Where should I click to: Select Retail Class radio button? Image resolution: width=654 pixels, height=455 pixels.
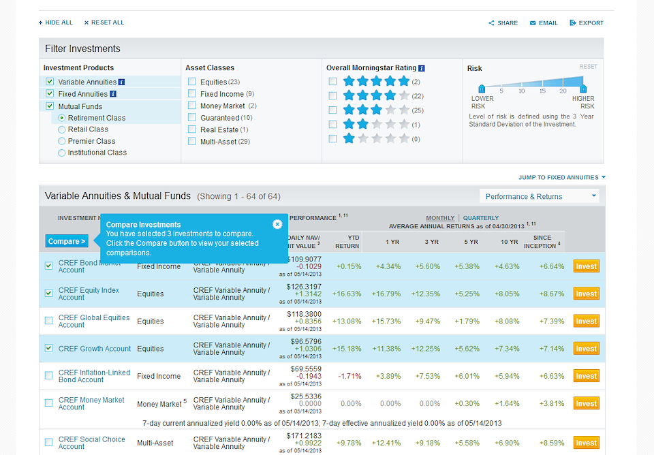click(62, 129)
